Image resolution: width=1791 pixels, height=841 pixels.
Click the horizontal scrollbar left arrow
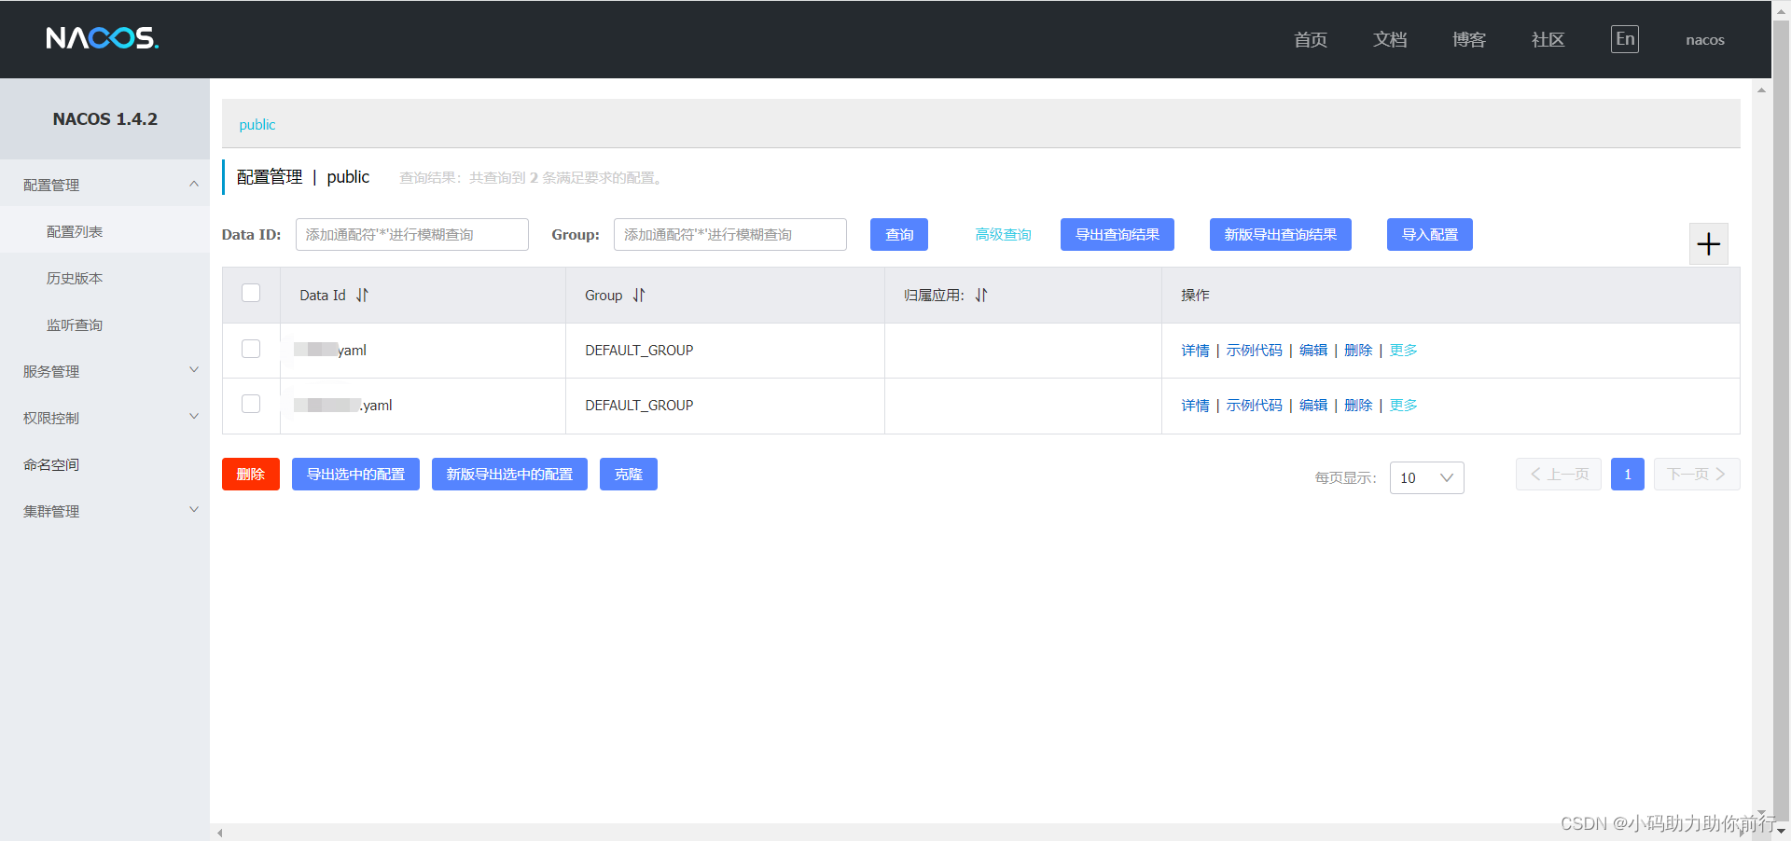click(220, 833)
